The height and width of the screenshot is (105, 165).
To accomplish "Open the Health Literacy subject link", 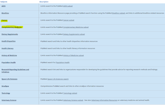I will click(x=7, y=48).
